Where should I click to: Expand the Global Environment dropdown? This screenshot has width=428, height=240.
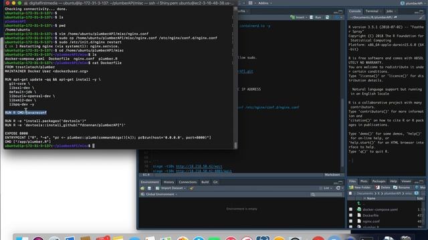159,194
